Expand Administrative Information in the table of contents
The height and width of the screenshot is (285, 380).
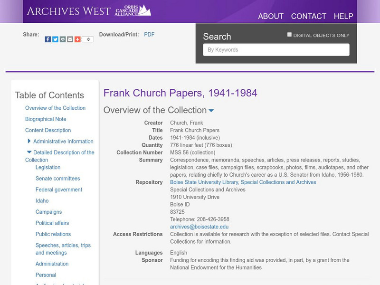coord(28,141)
